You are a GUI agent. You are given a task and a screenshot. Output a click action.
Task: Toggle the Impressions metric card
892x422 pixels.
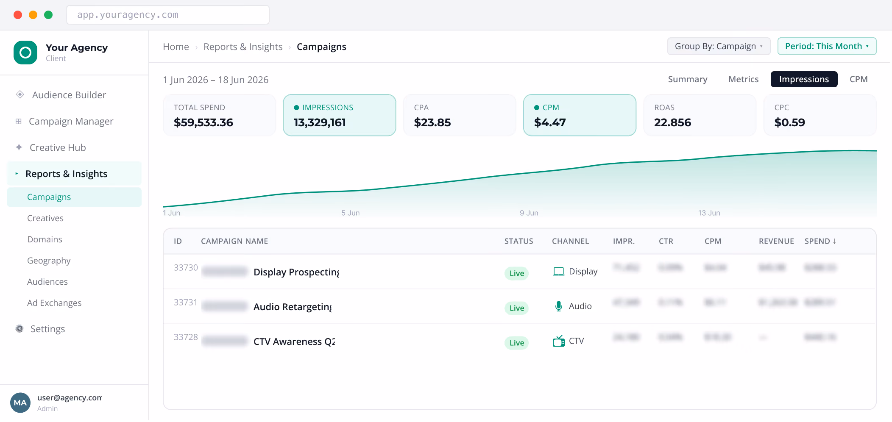(340, 115)
